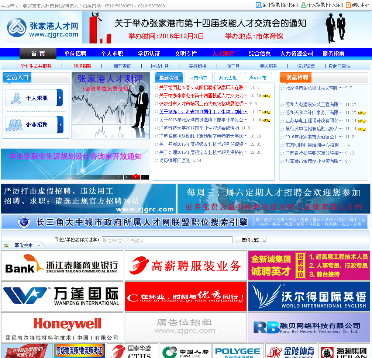Switch to the 政策法规 tab
The image size is (372, 358).
(x=228, y=78)
